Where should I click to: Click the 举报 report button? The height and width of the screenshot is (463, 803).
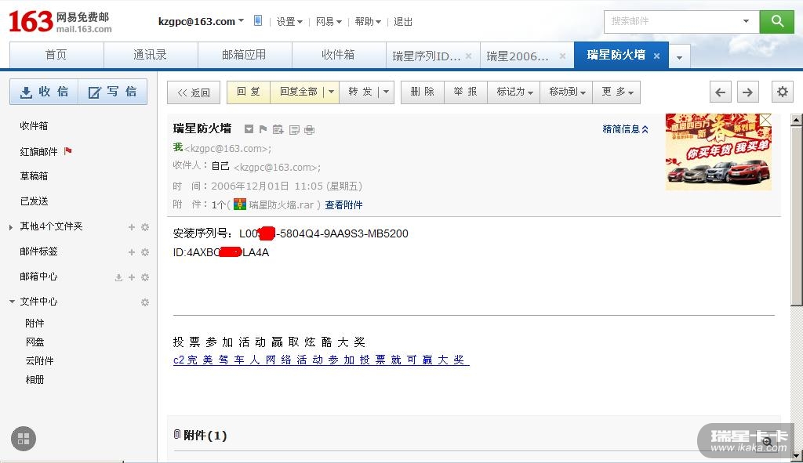466,92
